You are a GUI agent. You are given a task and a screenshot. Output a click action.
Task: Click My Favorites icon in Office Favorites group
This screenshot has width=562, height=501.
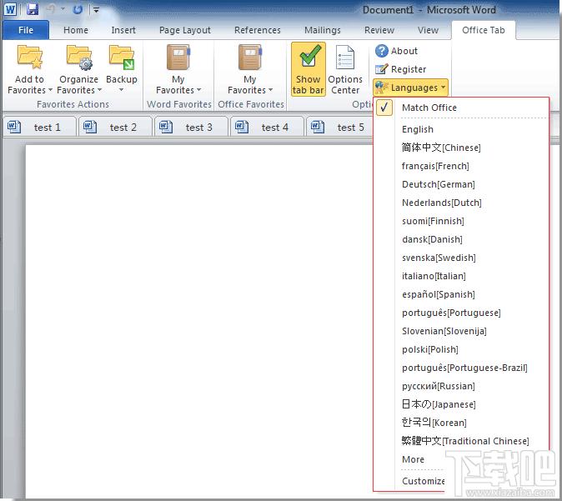pyautogui.click(x=250, y=58)
